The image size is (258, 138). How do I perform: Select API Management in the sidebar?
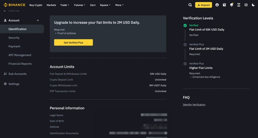tap(20, 55)
